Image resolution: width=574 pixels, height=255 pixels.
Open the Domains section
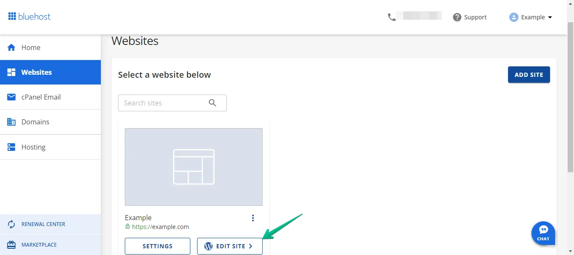[35, 122]
